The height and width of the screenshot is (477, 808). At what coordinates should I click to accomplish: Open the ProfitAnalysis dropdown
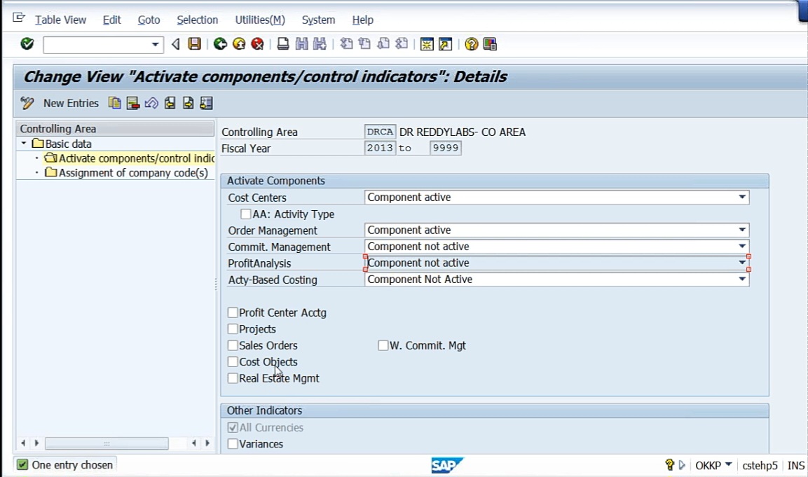(x=742, y=263)
